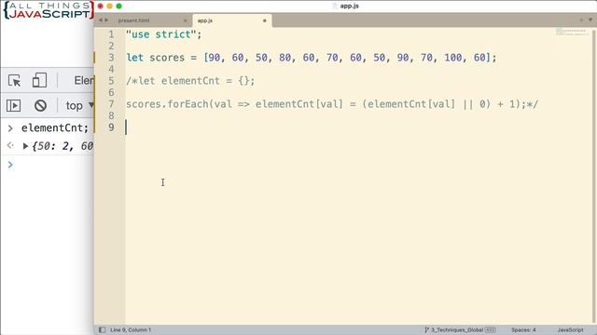Toggle the sidebar from the status bar icon
The image size is (597, 335).
point(102,329)
